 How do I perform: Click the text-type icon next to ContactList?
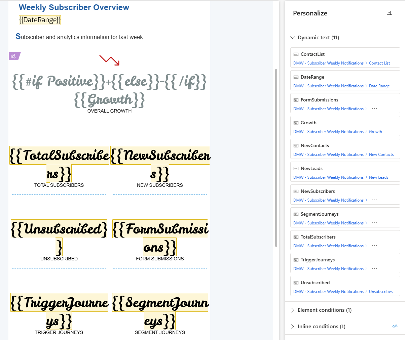pyautogui.click(x=296, y=54)
